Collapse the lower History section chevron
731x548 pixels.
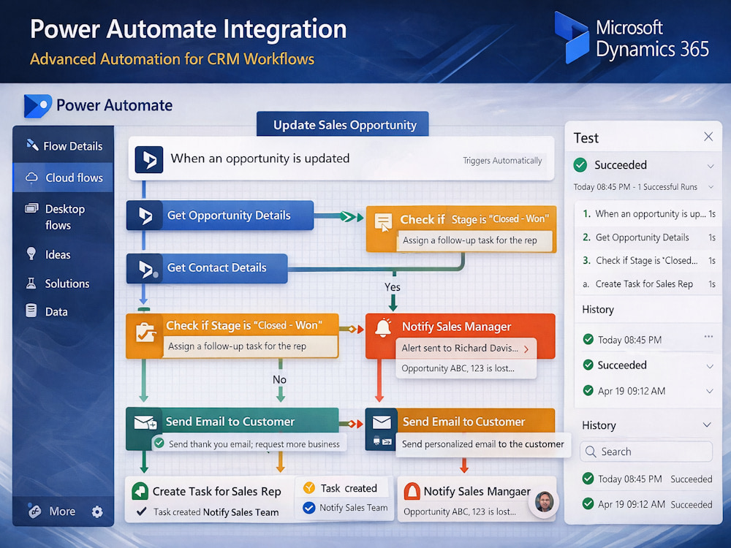point(707,425)
